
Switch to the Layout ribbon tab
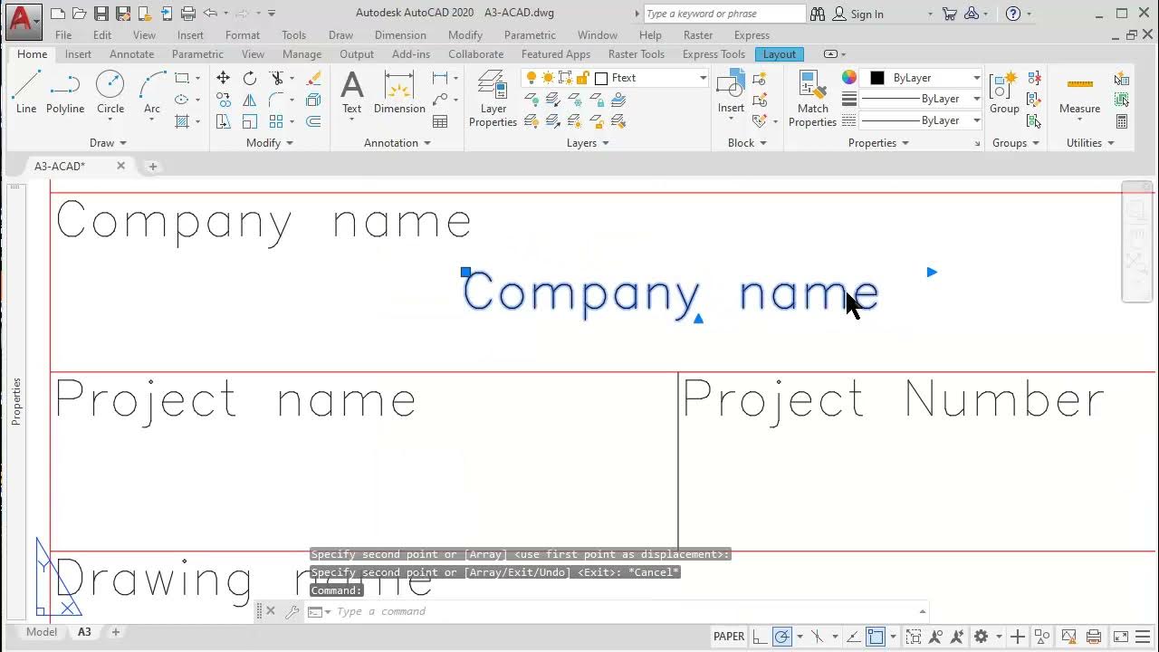click(779, 54)
